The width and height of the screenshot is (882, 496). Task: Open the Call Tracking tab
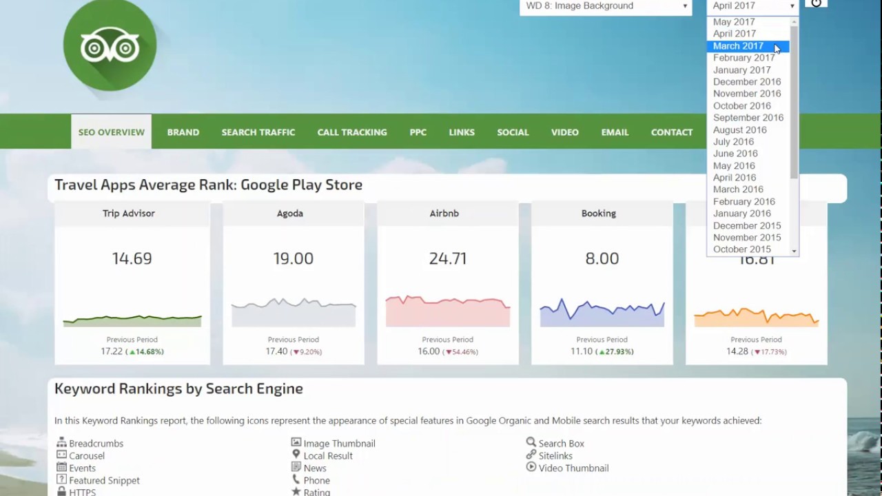(x=352, y=132)
